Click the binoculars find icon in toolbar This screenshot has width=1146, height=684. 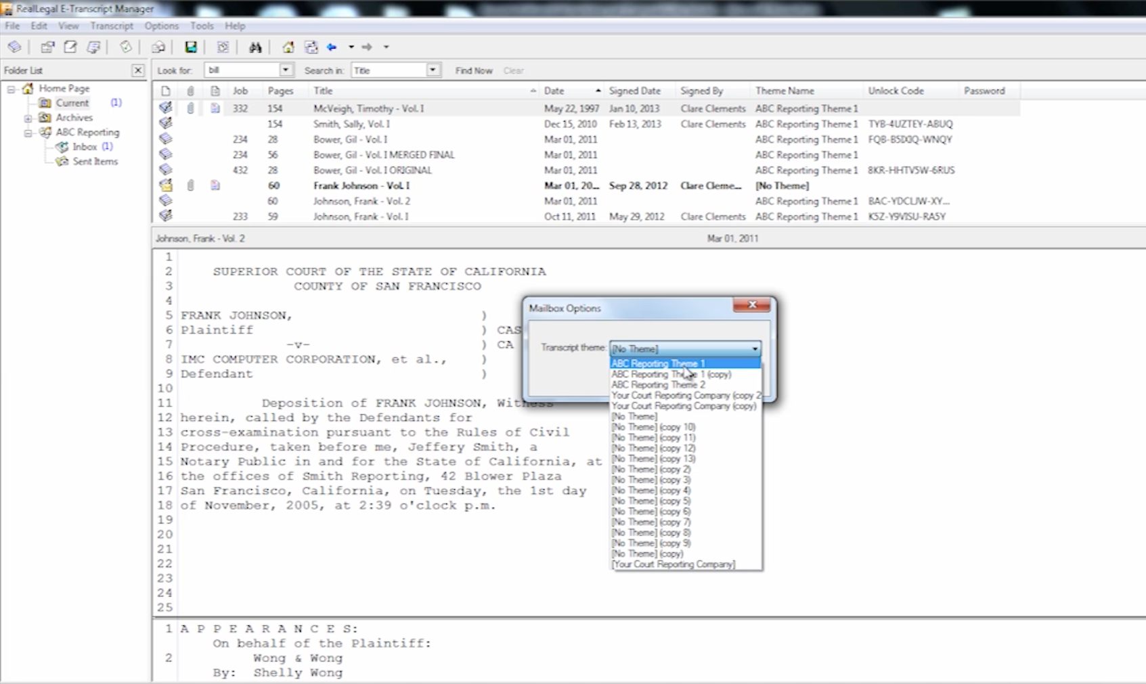255,47
